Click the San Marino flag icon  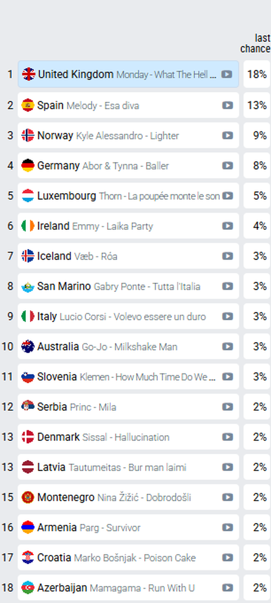pos(28,286)
